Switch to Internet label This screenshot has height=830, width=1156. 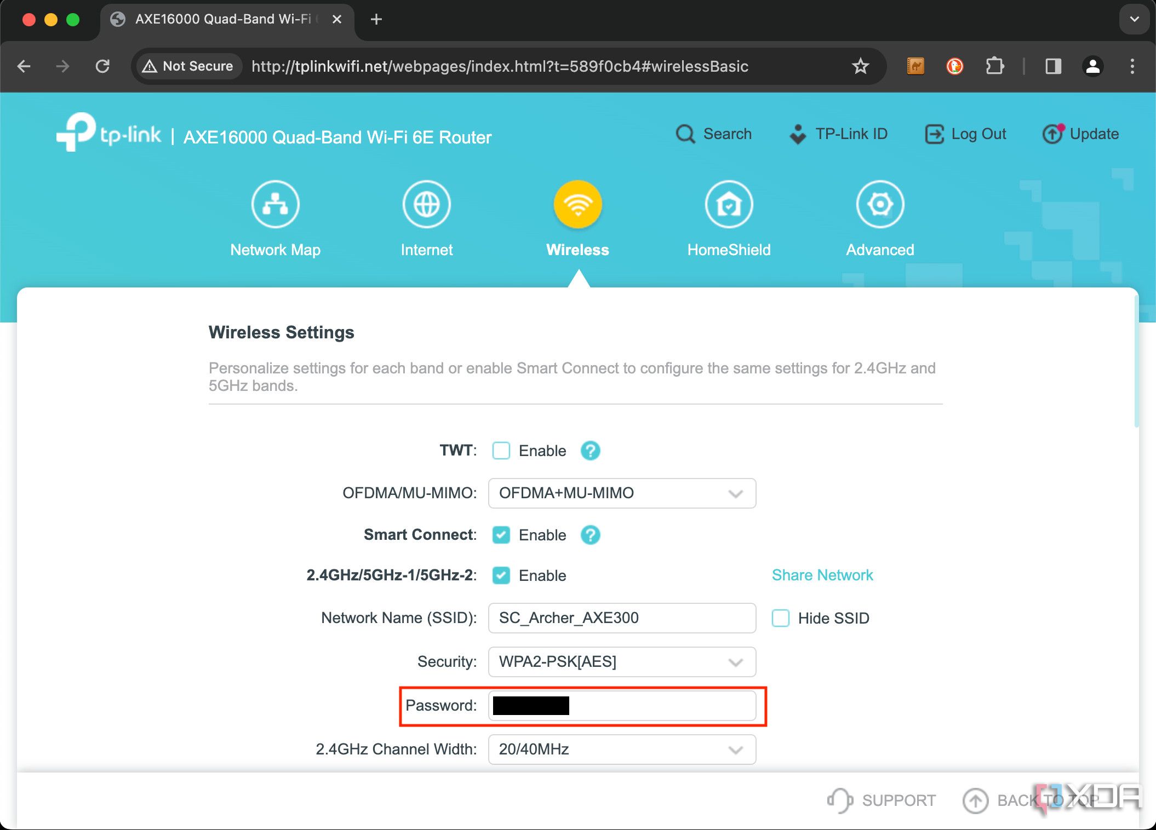click(426, 250)
